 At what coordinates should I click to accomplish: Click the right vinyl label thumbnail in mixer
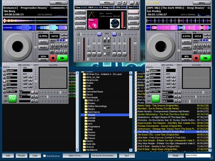tap(115, 23)
